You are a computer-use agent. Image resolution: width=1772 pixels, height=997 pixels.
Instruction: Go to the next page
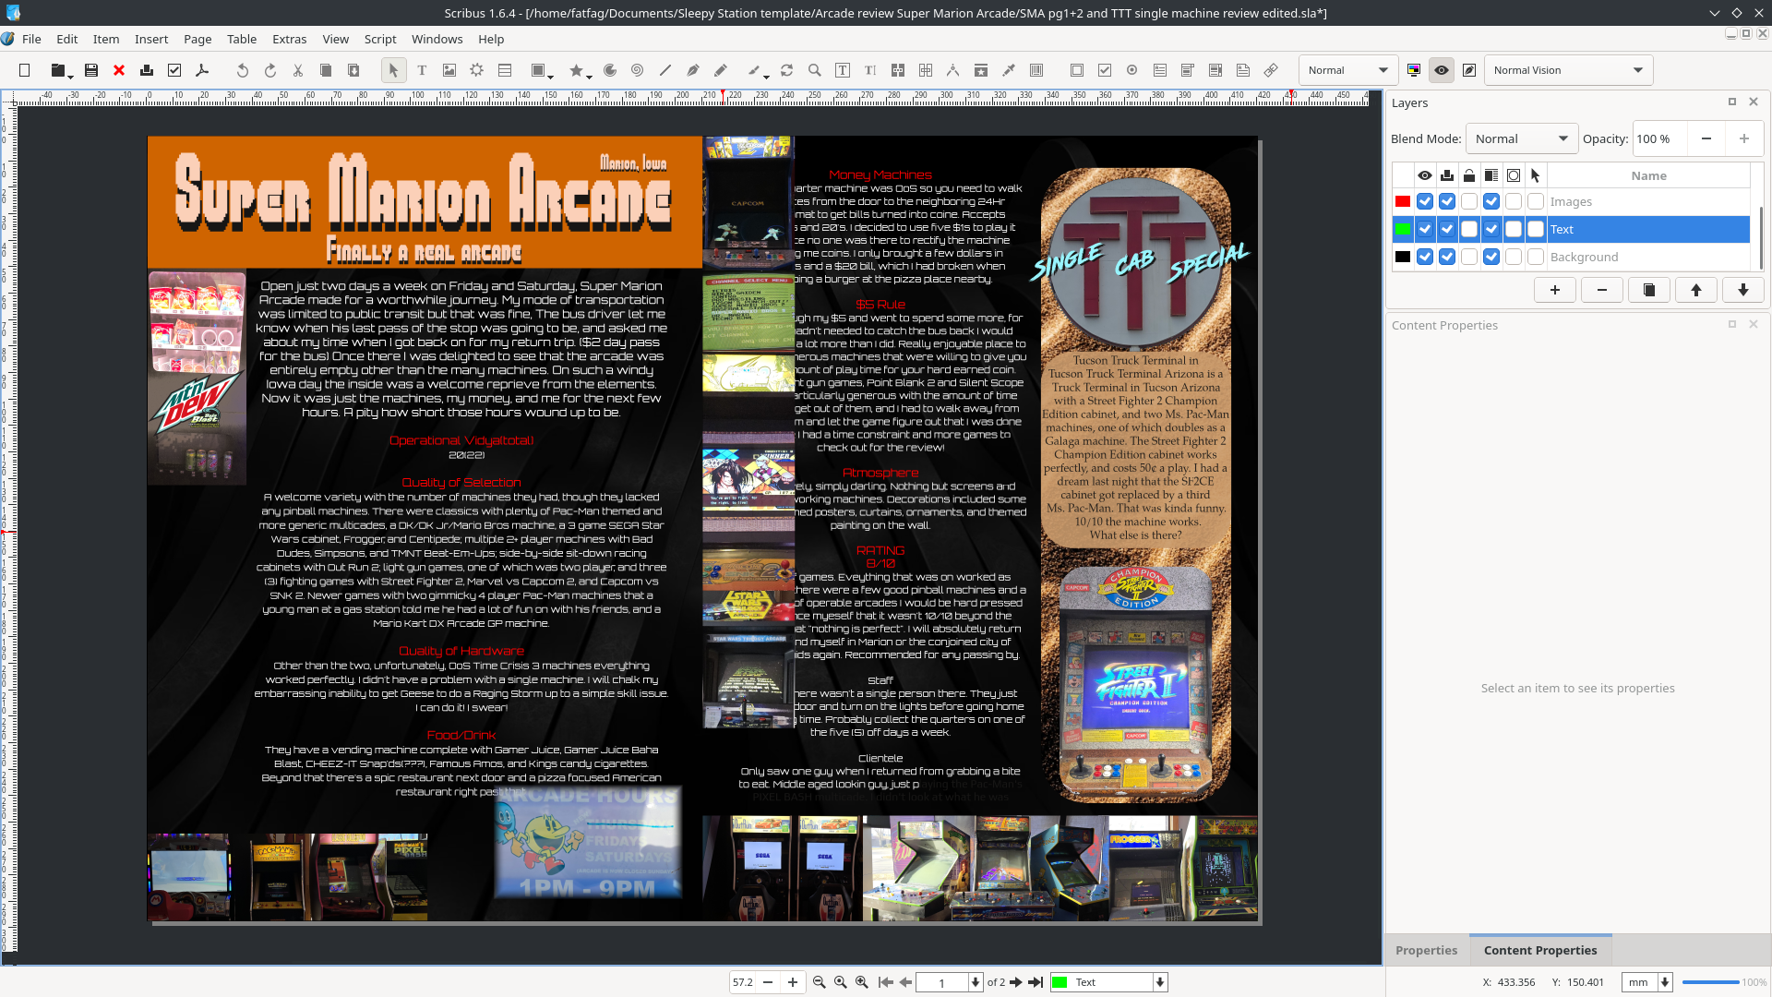pyautogui.click(x=1016, y=982)
